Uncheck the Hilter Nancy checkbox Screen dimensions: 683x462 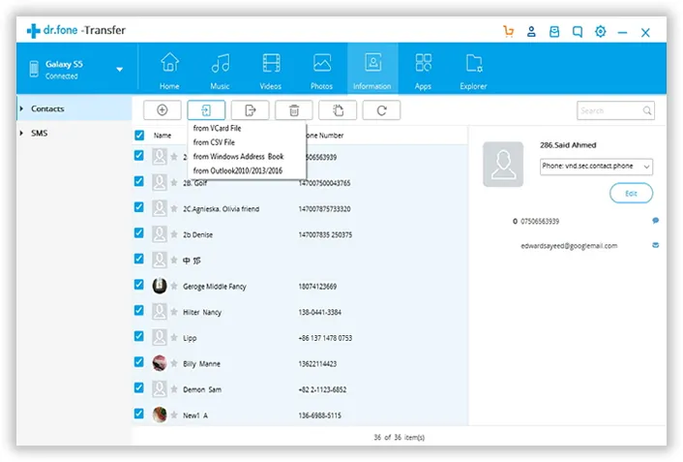click(139, 310)
